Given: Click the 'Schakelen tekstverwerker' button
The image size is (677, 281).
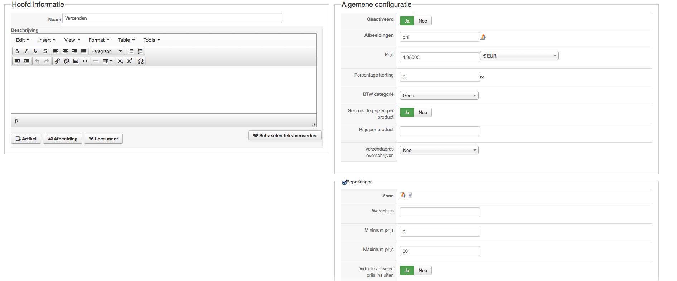Looking at the screenshot, I should (285, 136).
